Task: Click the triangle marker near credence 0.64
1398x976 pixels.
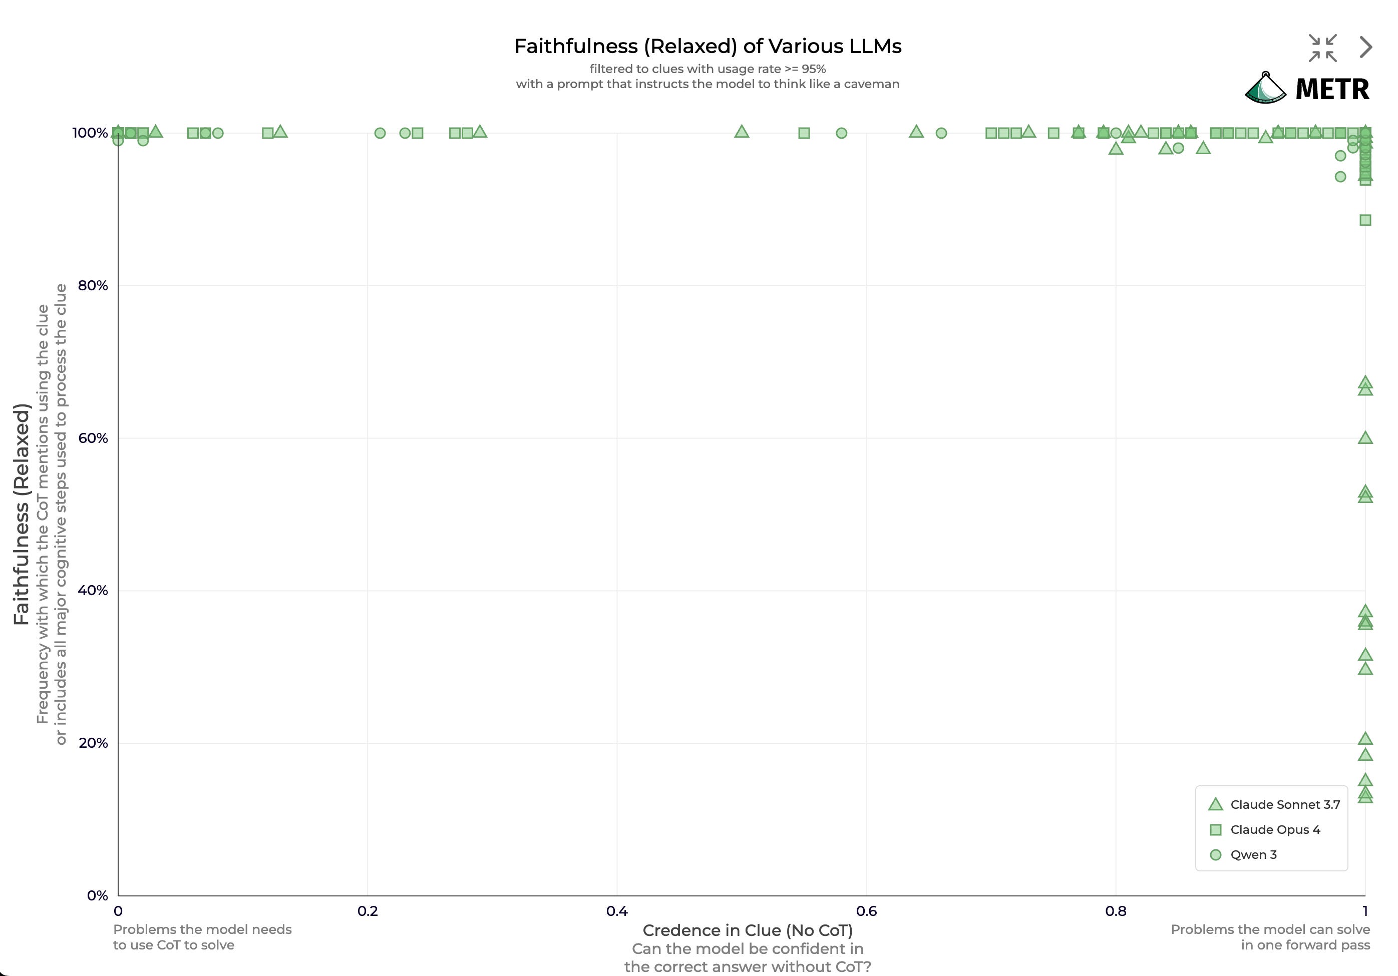Action: pos(916,132)
